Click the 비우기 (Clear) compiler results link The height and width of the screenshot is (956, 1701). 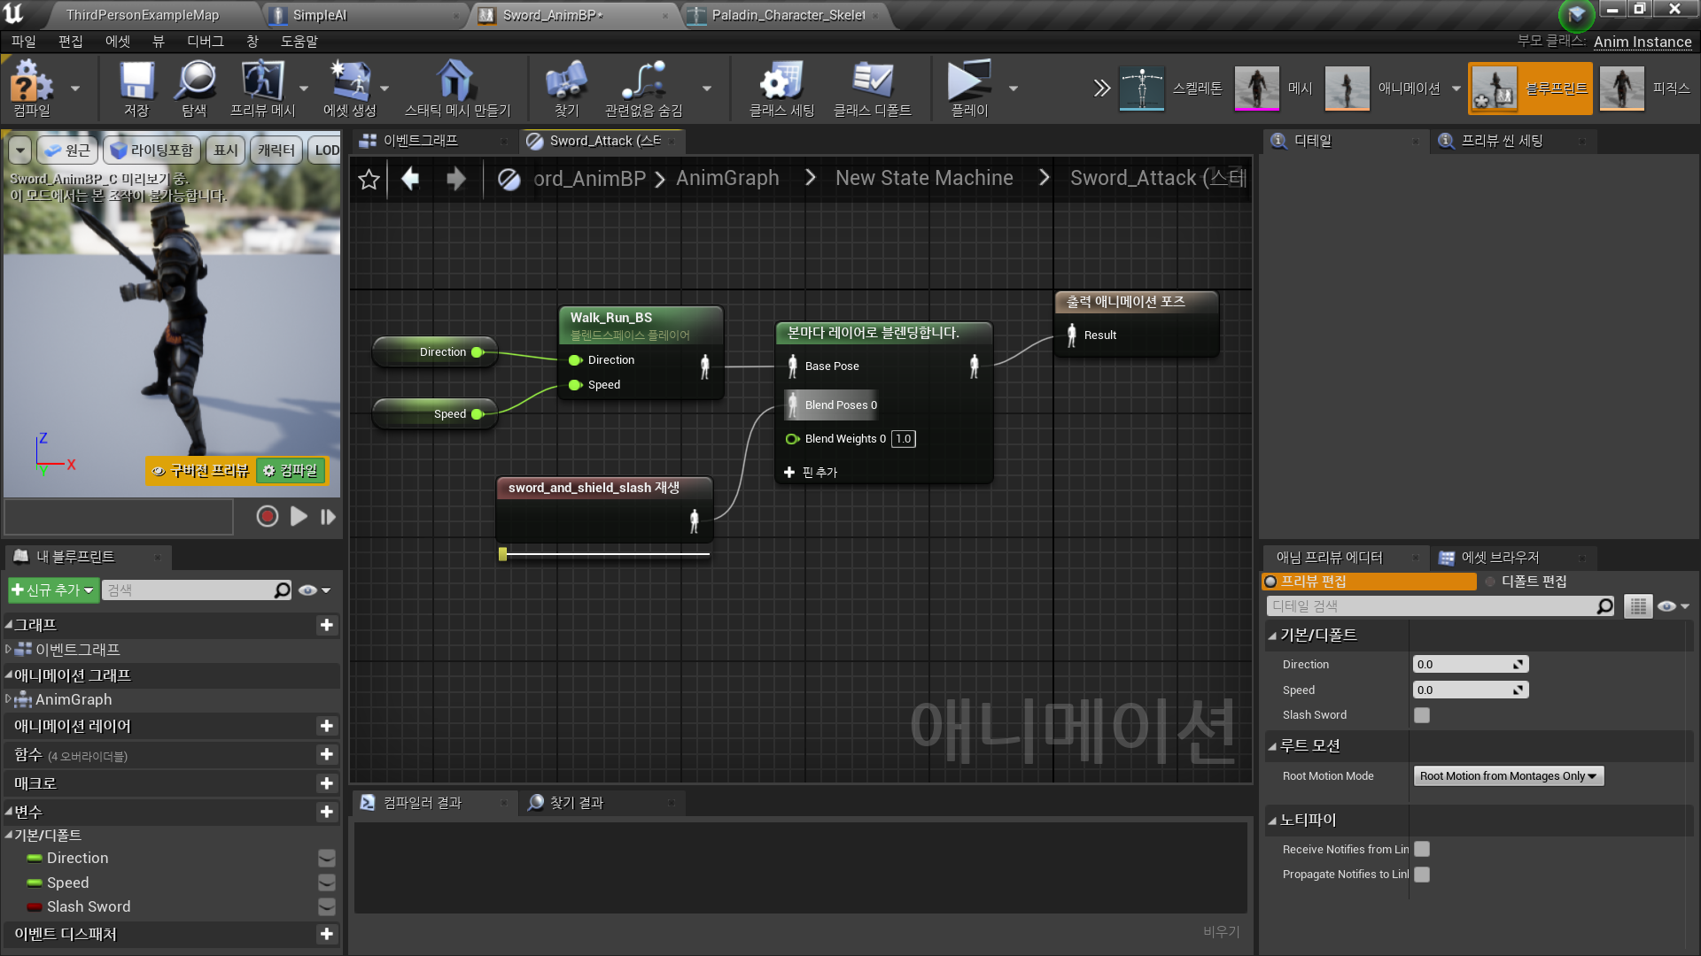(x=1221, y=932)
